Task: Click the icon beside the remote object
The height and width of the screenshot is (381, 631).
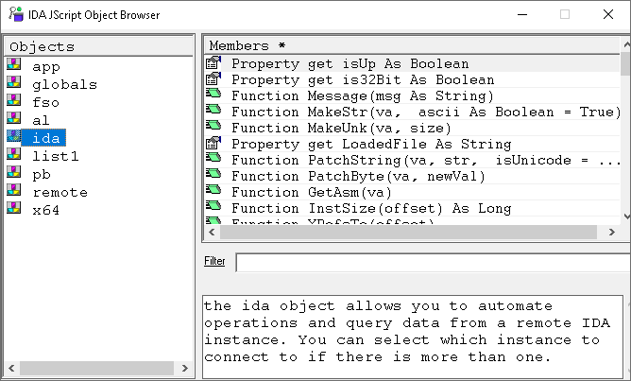Action: 13,190
